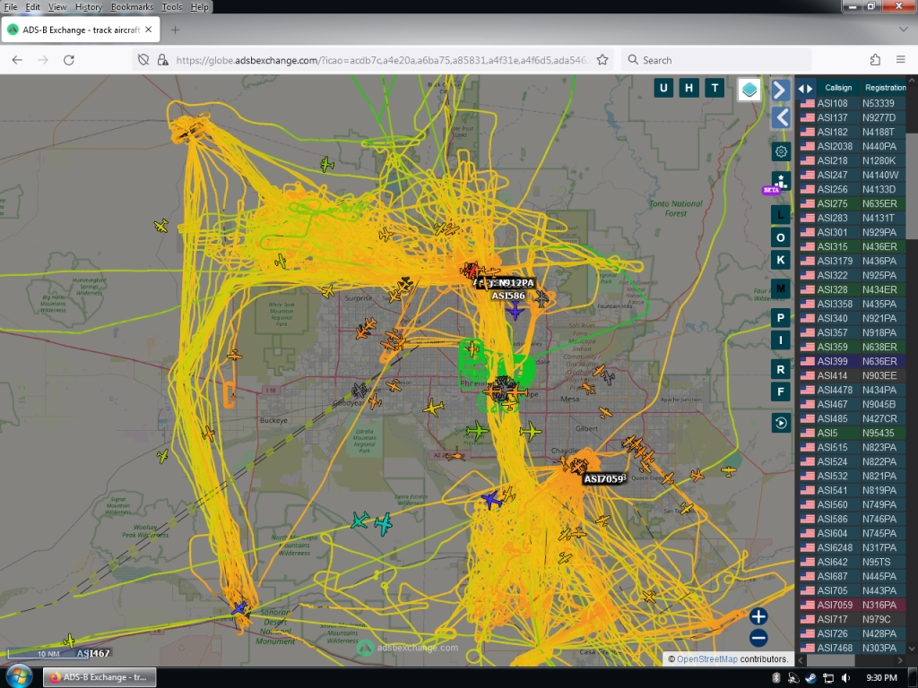Bookmark this page with star
Viewport: 918px width, 688px height.
(x=602, y=60)
